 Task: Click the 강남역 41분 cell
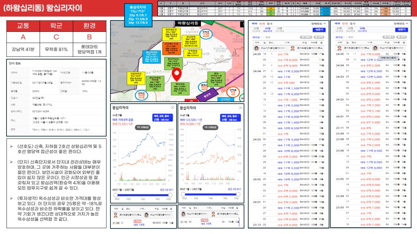(23, 49)
